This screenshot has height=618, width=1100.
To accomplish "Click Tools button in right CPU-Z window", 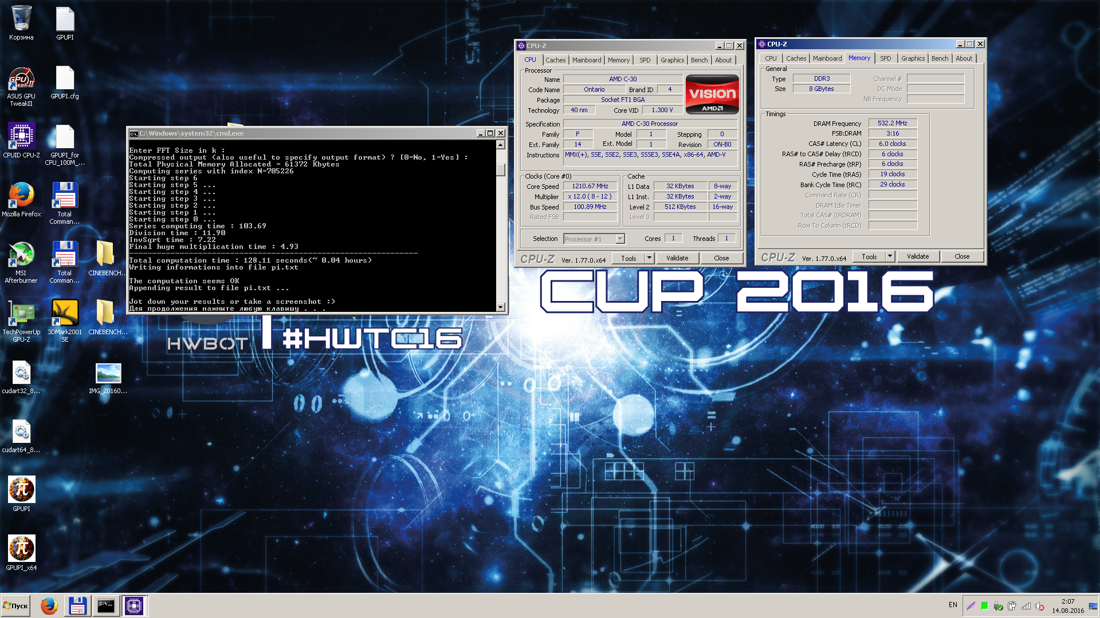I will click(869, 257).
